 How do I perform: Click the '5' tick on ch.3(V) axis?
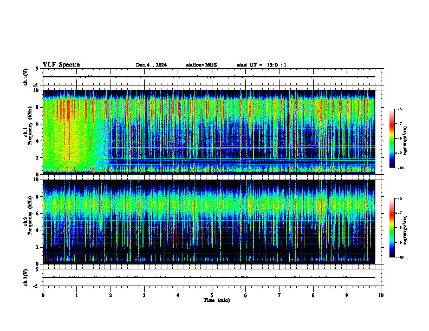(37, 269)
